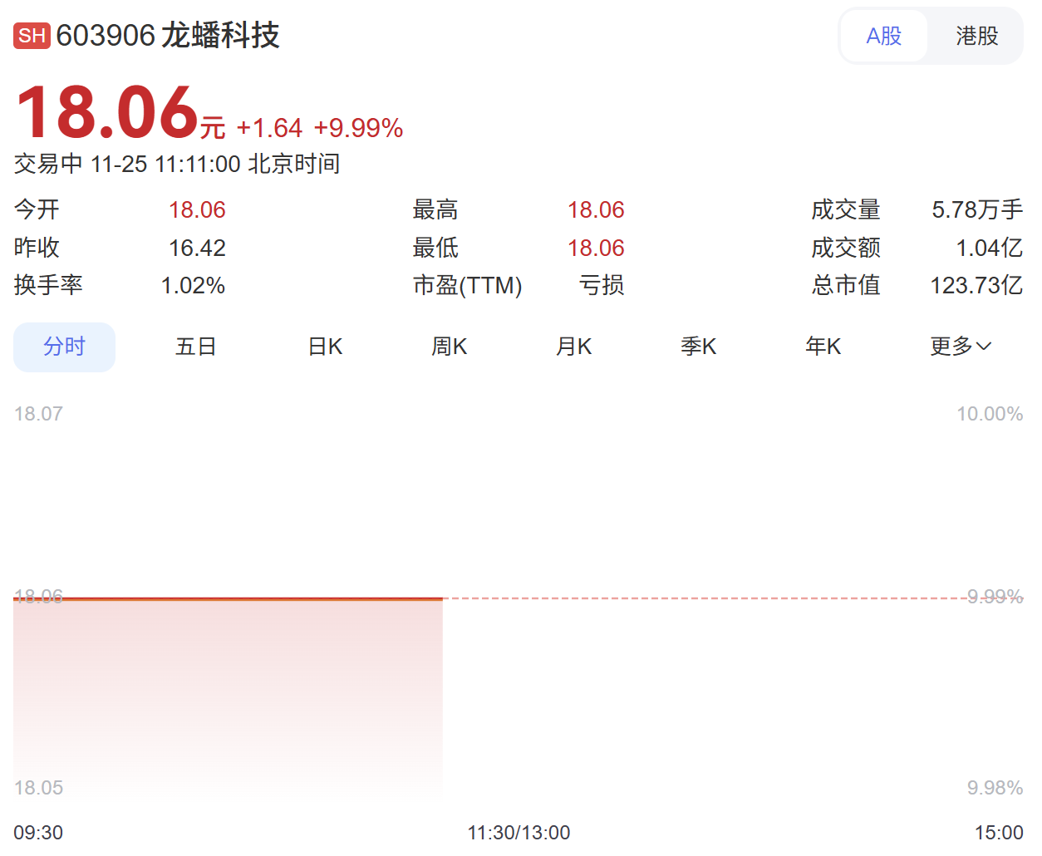Switch to the 港股 market toggle
The height and width of the screenshot is (856, 1042).
[x=976, y=36]
